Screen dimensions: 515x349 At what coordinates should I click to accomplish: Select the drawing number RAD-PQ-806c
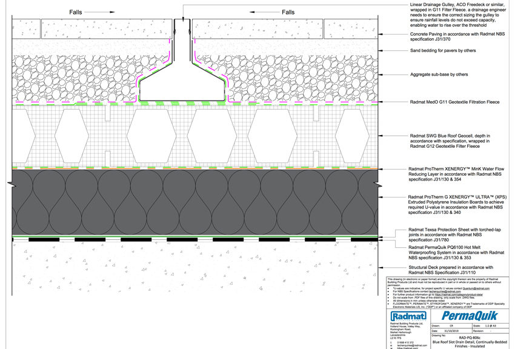(470, 337)
